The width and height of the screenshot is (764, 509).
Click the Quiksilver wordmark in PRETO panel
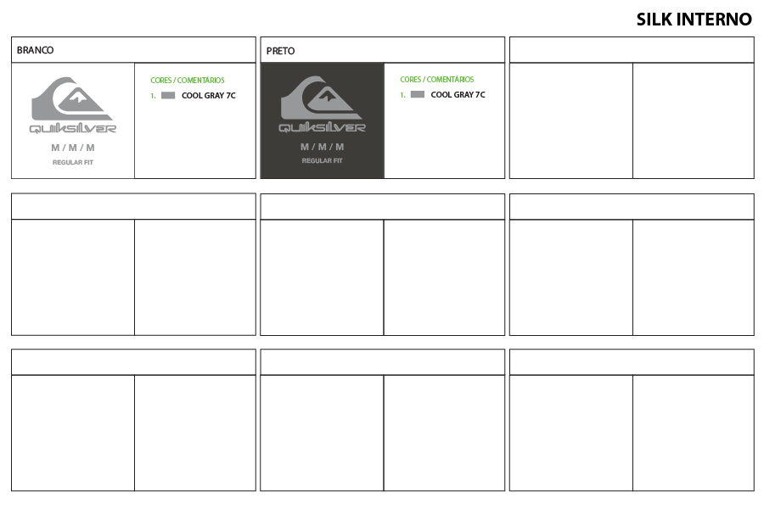pos(322,127)
